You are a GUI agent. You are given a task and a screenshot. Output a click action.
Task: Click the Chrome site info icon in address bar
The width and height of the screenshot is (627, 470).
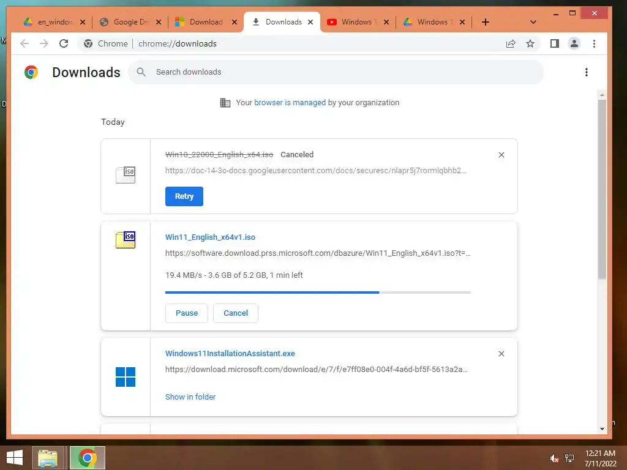[x=88, y=43]
